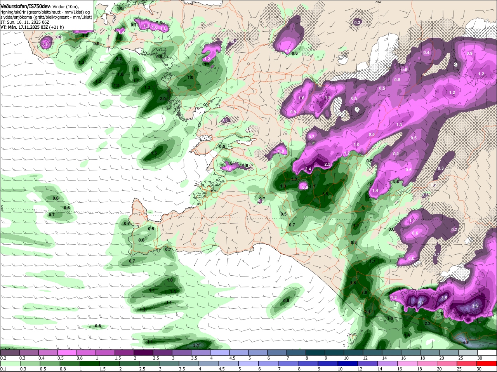Click the 2.1 rainfall value on the map
Image resolution: width=497 pixels, height=372 pixels.
click(368, 312)
